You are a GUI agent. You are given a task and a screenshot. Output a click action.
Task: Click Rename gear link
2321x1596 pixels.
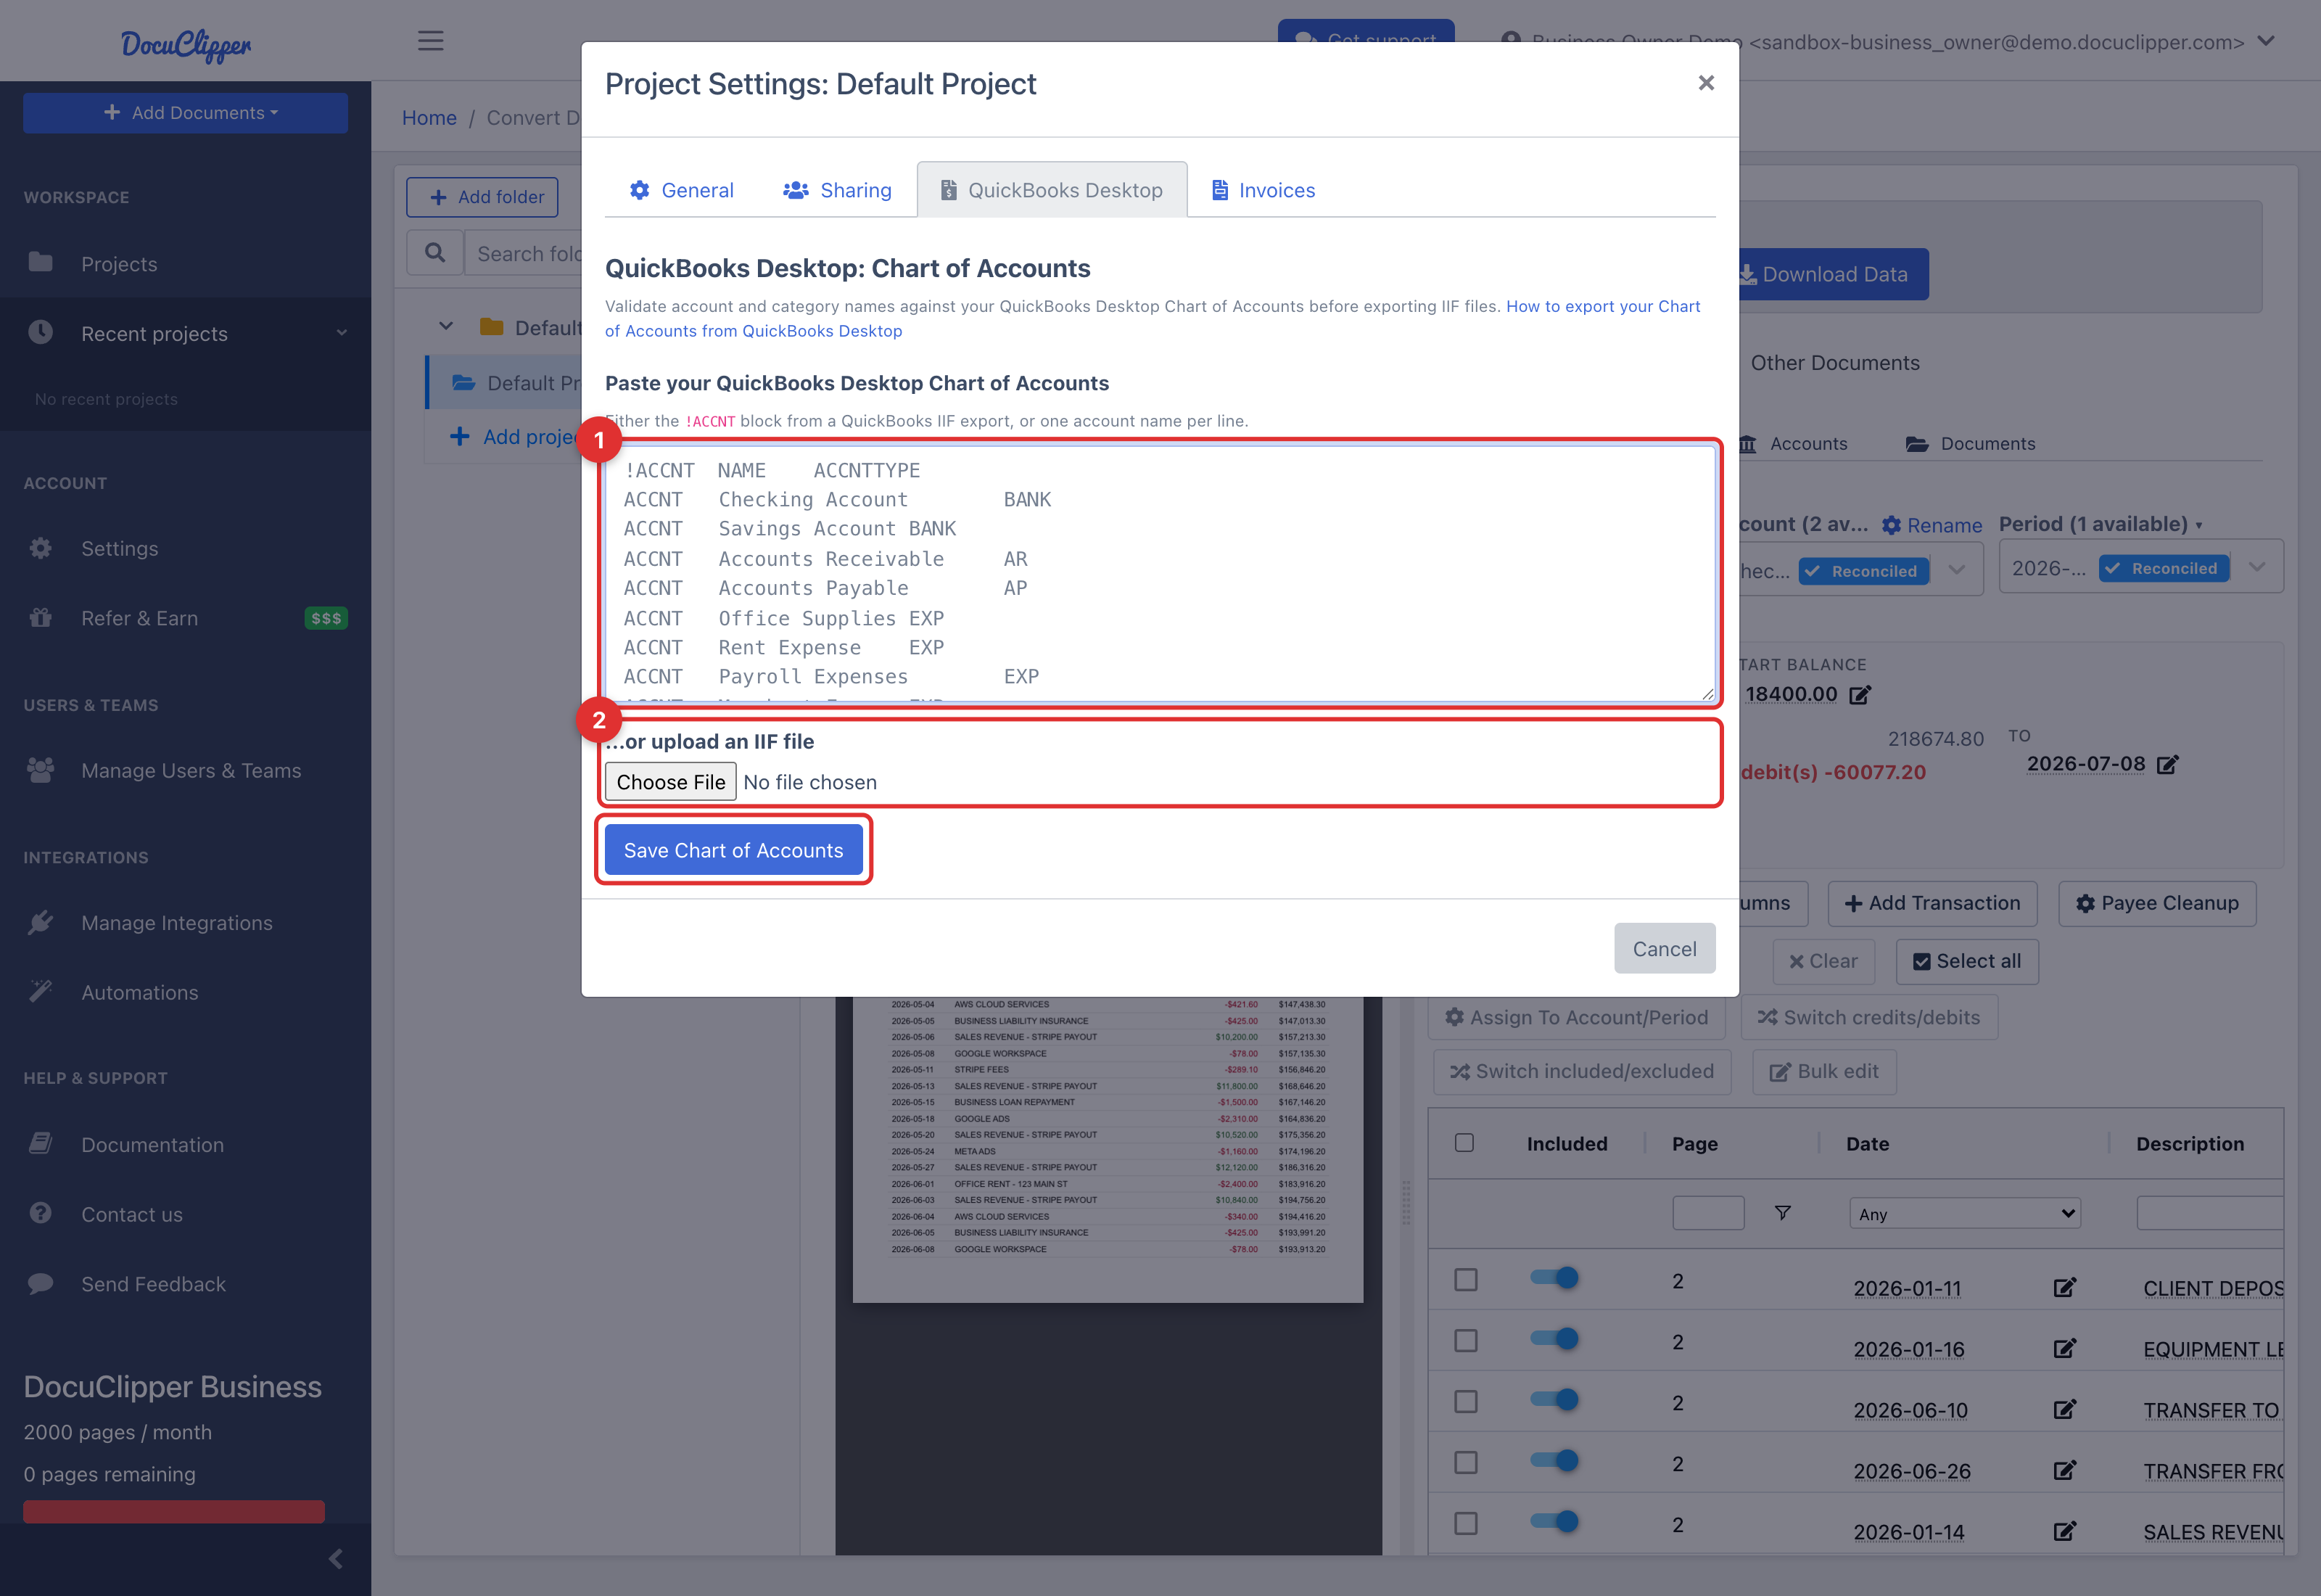click(x=1932, y=525)
